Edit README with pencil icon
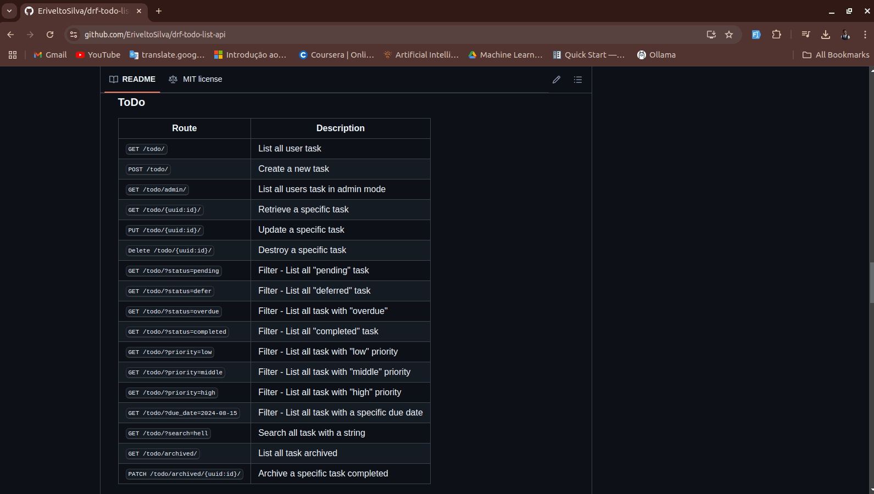This screenshot has height=494, width=874. (556, 80)
